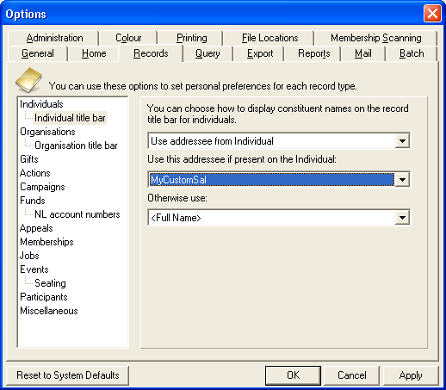The image size is (446, 390).
Task: Switch to the Administration tab
Action: [x=54, y=38]
